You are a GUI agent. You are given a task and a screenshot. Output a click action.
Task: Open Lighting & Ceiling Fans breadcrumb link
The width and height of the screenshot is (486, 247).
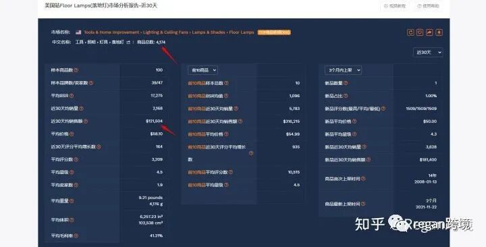(x=165, y=32)
